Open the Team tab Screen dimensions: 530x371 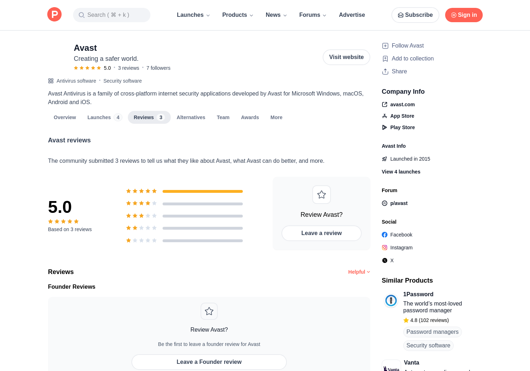[223, 117]
